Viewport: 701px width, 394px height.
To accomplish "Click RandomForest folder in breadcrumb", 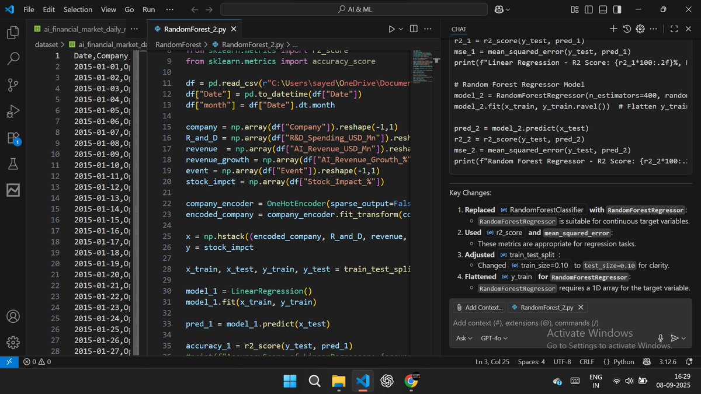I will pyautogui.click(x=178, y=44).
